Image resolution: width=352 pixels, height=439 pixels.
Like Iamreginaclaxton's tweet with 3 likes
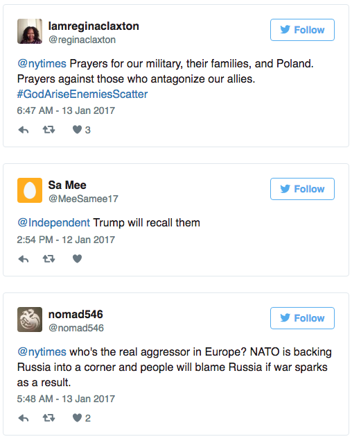pyautogui.click(x=77, y=130)
